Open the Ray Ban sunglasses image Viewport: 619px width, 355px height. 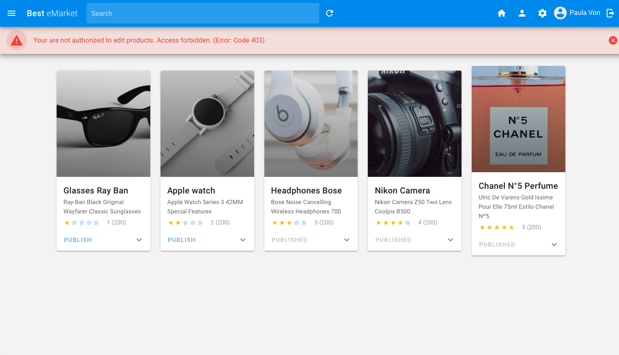point(103,124)
